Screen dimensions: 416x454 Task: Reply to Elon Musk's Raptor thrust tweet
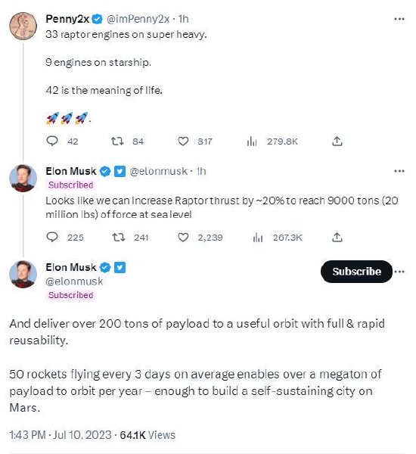coord(52,237)
